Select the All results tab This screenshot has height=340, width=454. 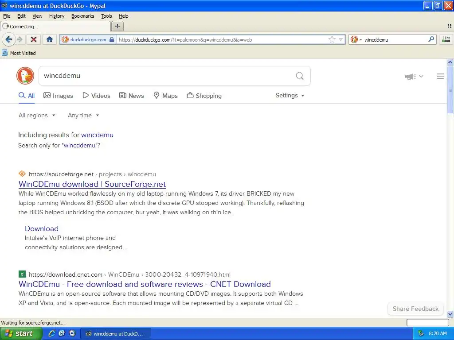click(27, 96)
